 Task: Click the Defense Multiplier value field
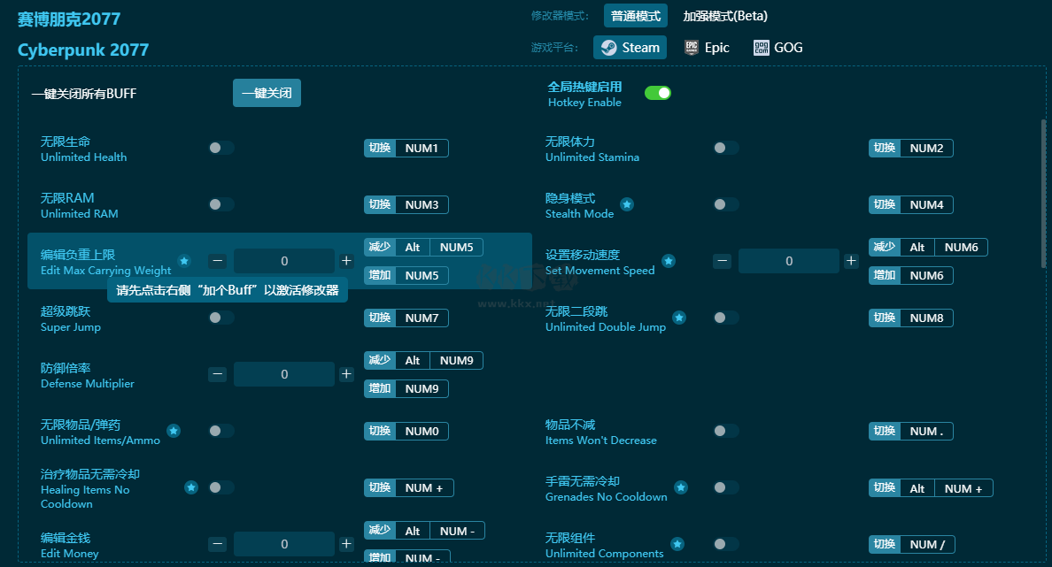pyautogui.click(x=283, y=374)
